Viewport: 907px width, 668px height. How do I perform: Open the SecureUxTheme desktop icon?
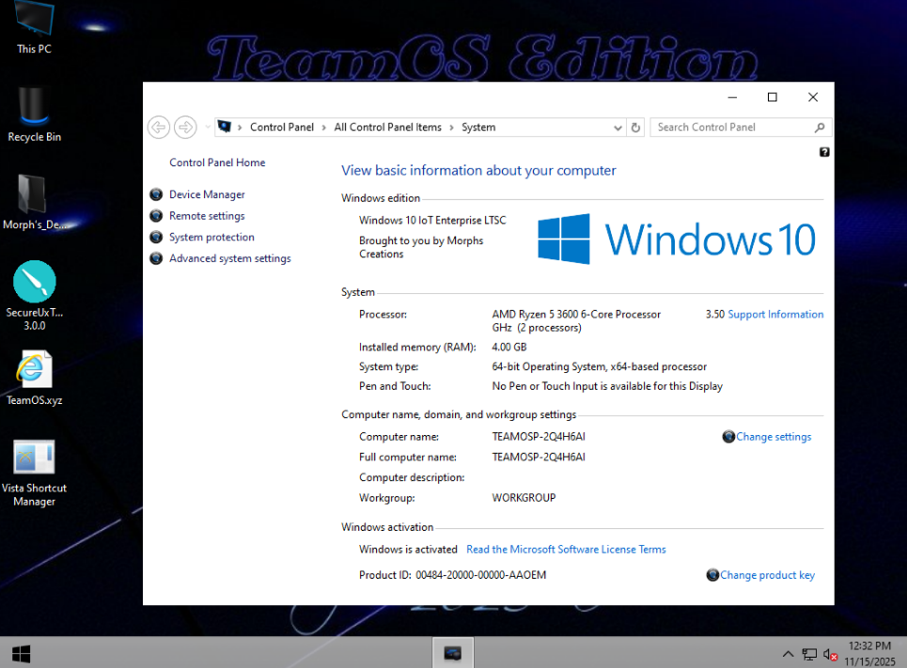[34, 283]
